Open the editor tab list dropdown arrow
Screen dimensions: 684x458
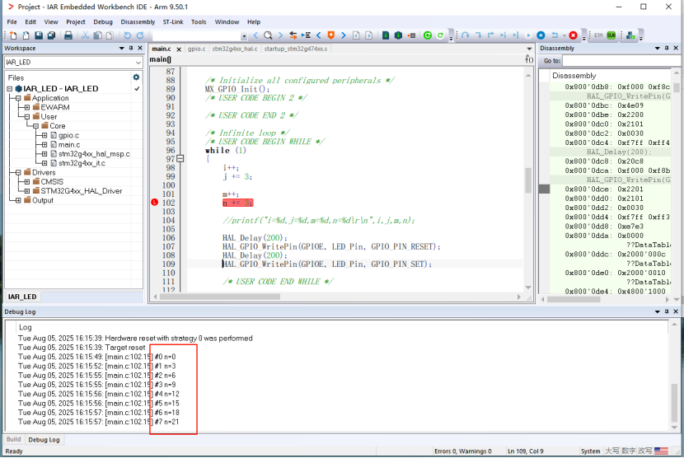[x=529, y=49]
